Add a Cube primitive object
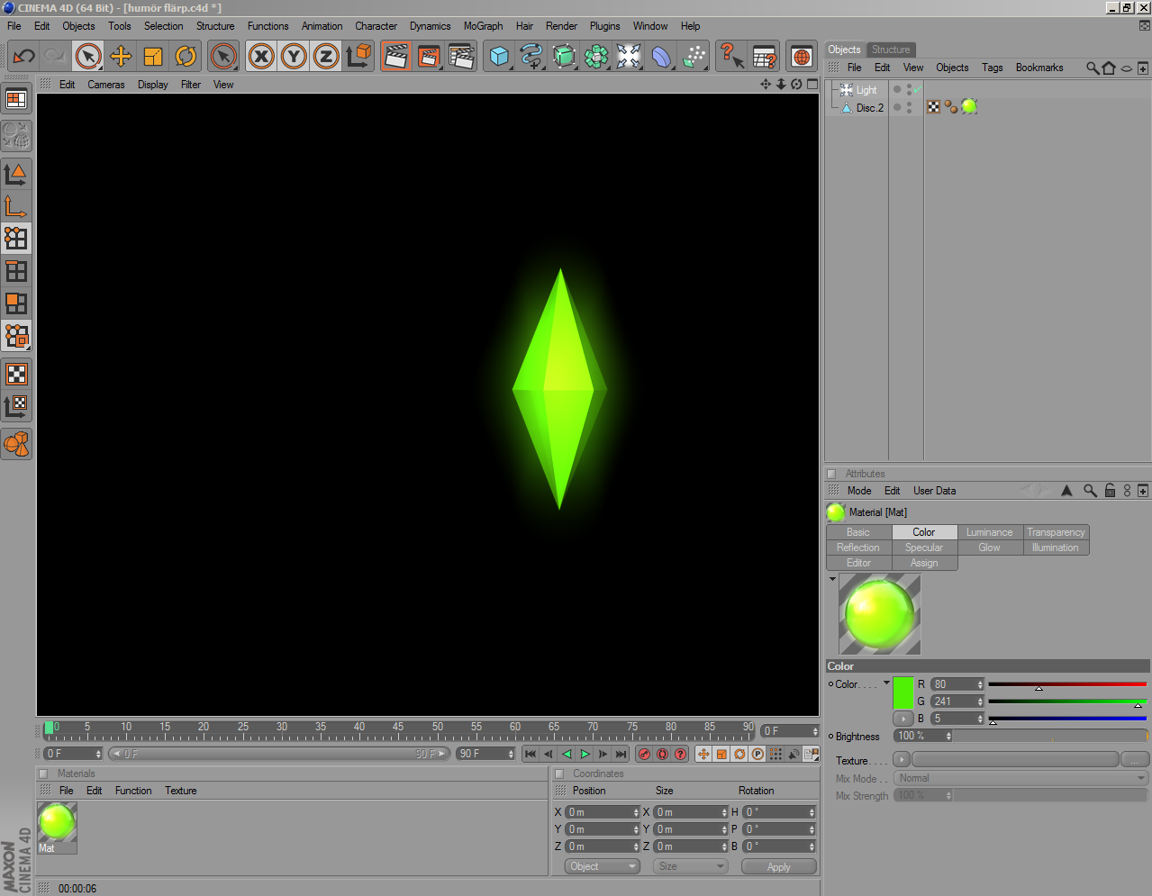This screenshot has width=1152, height=896. (499, 57)
